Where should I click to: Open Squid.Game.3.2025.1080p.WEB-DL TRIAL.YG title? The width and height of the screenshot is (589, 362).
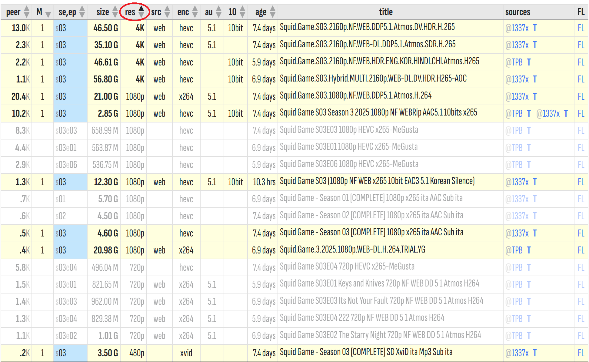pyautogui.click(x=352, y=250)
